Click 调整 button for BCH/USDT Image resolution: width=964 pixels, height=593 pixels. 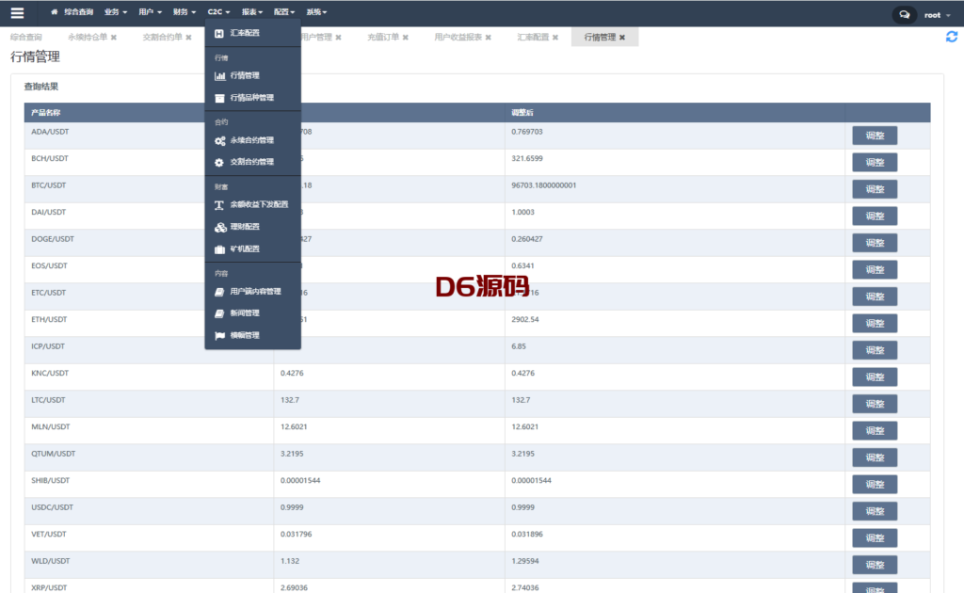coord(875,163)
